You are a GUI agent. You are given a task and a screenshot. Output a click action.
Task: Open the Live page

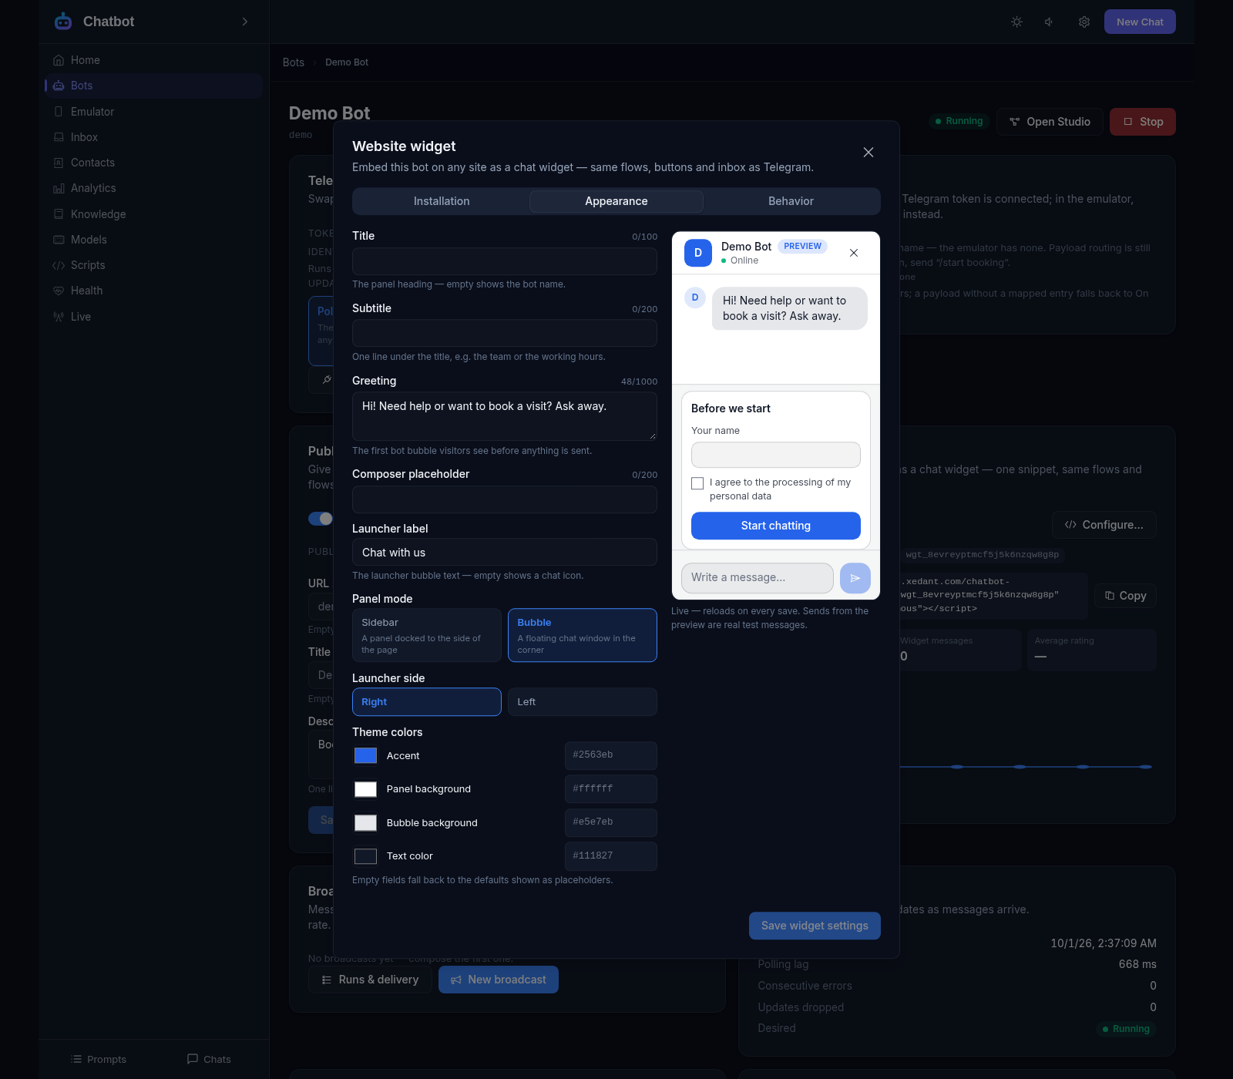coord(153,317)
